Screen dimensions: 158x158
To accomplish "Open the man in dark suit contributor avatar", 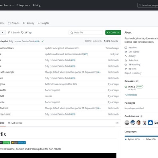I will point(144,122).
